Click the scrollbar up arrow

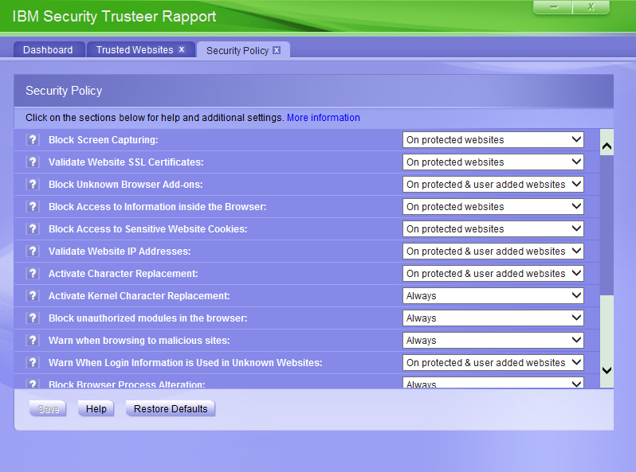click(x=607, y=146)
